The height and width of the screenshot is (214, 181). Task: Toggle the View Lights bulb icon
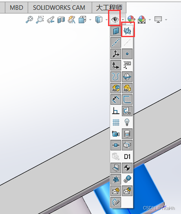(x=127, y=122)
